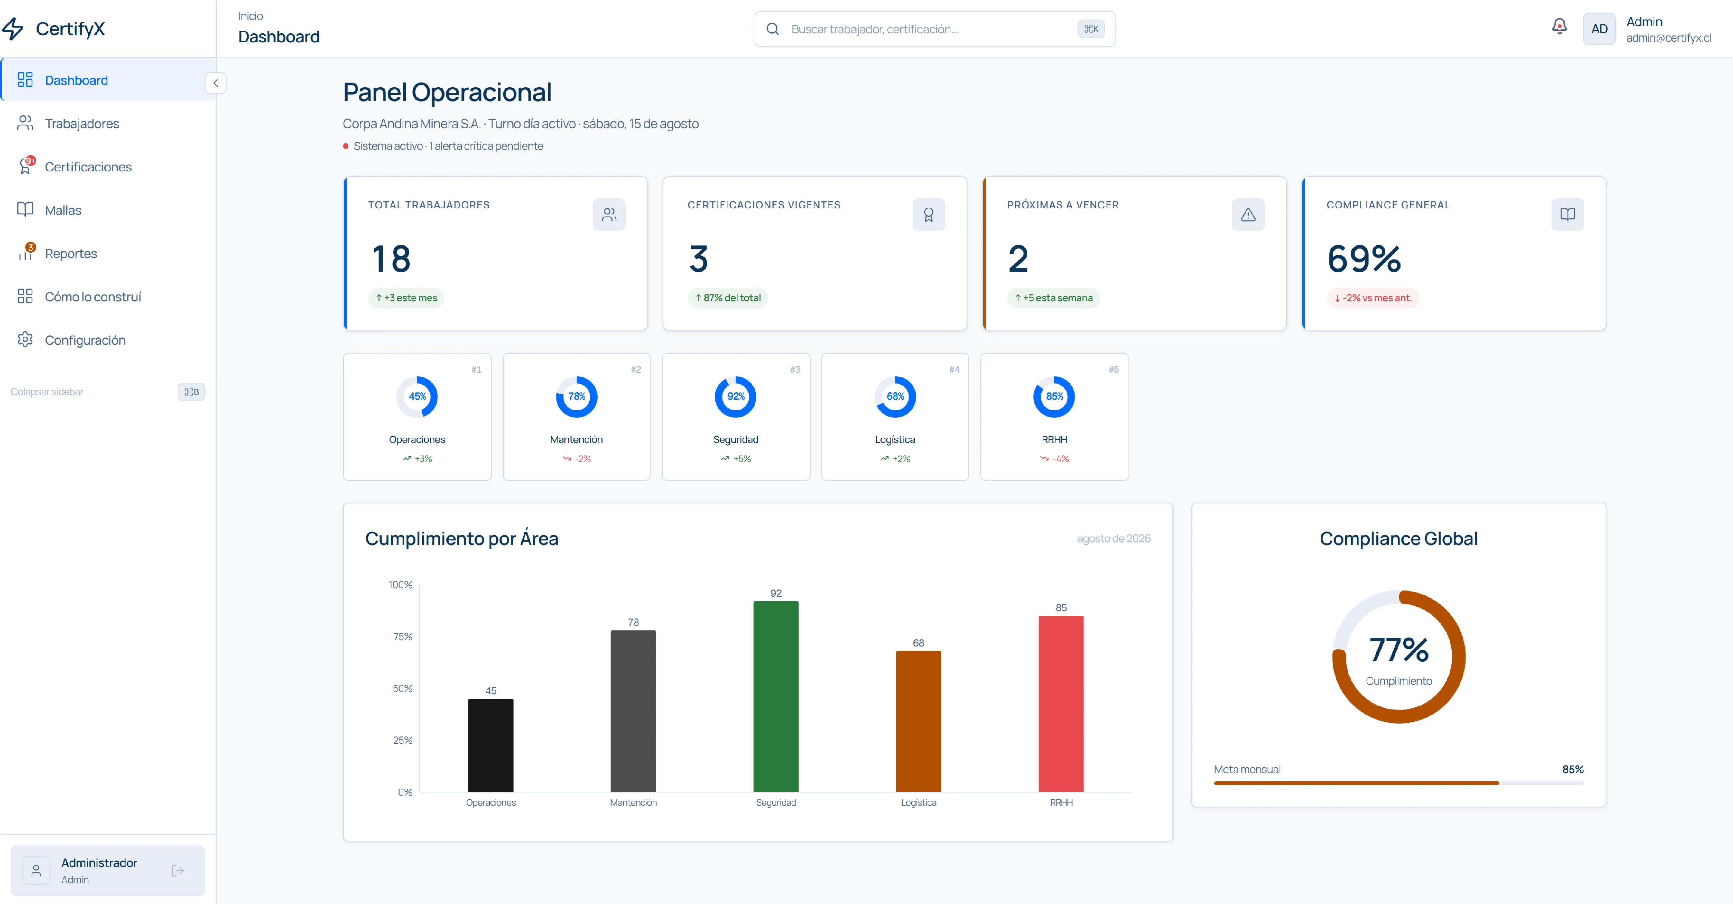The image size is (1733, 904).
Task: Click the Mantención -2% trend text
Action: click(x=576, y=459)
